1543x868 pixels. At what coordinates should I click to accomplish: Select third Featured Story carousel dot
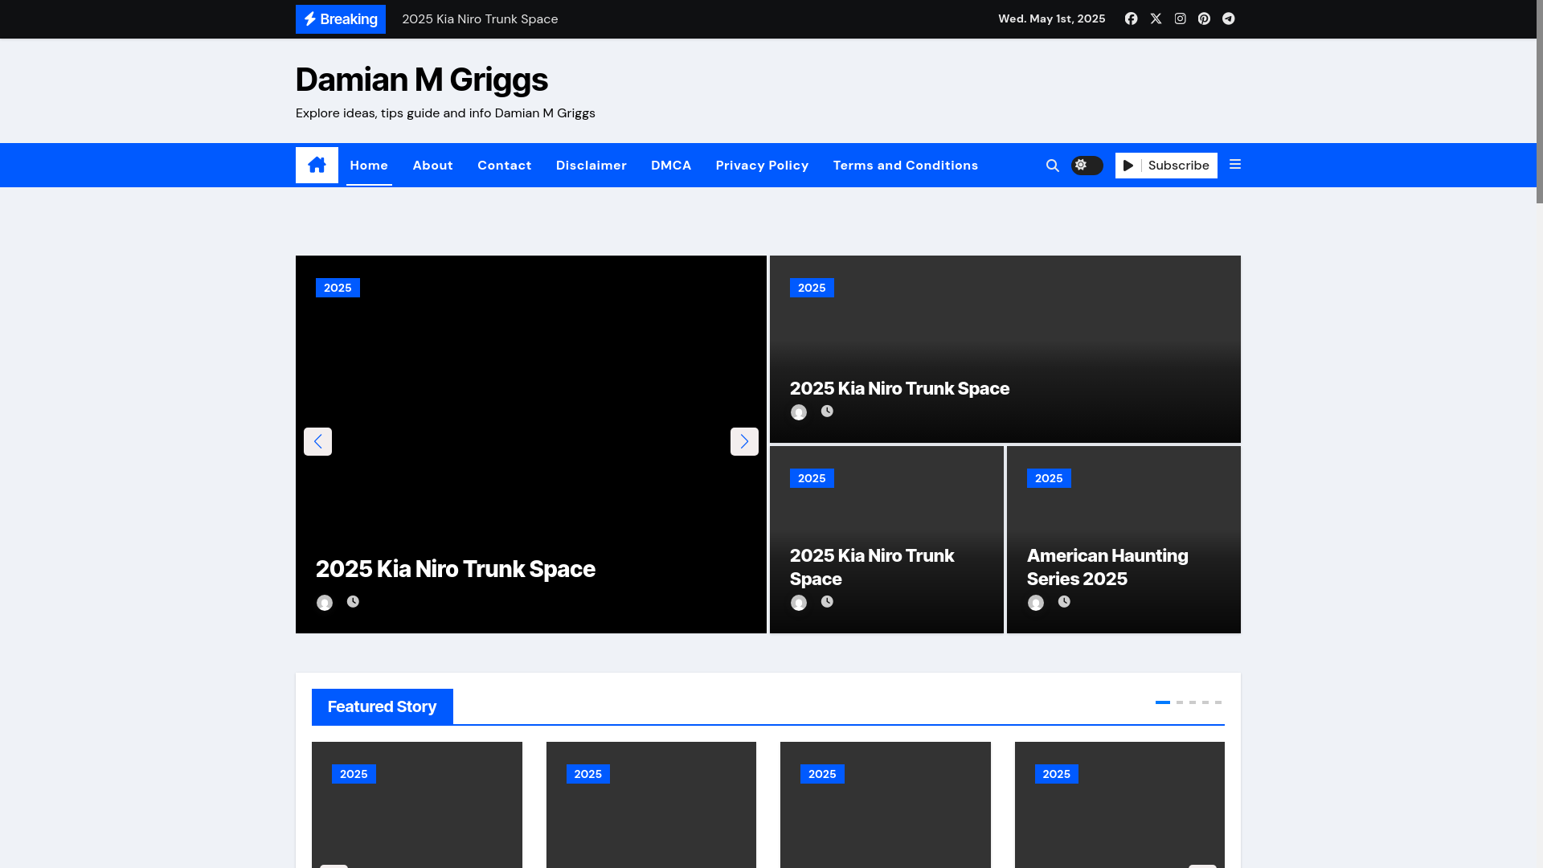pos(1193,702)
